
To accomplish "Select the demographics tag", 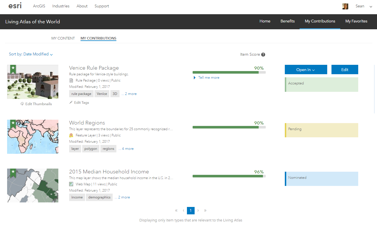I will 99,197.
